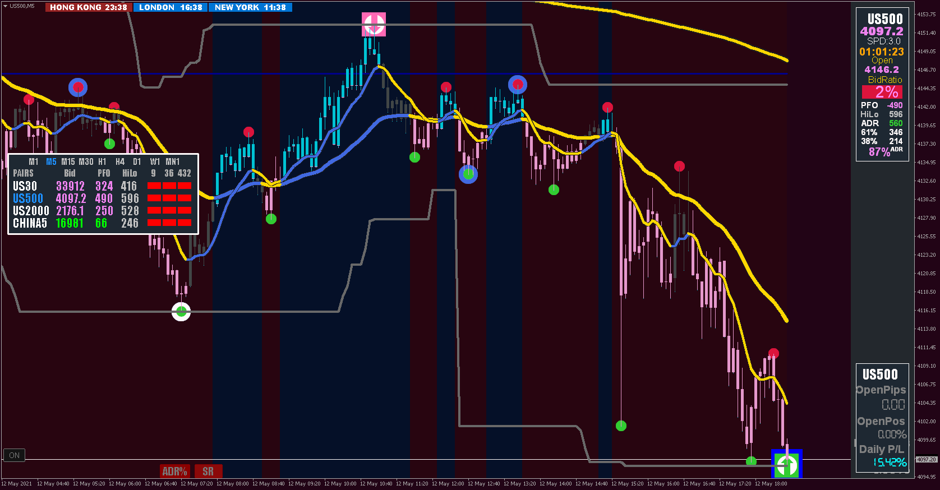This screenshot has height=490, width=940.
Task: Switch to the M15 timeframe
Action: coord(68,161)
